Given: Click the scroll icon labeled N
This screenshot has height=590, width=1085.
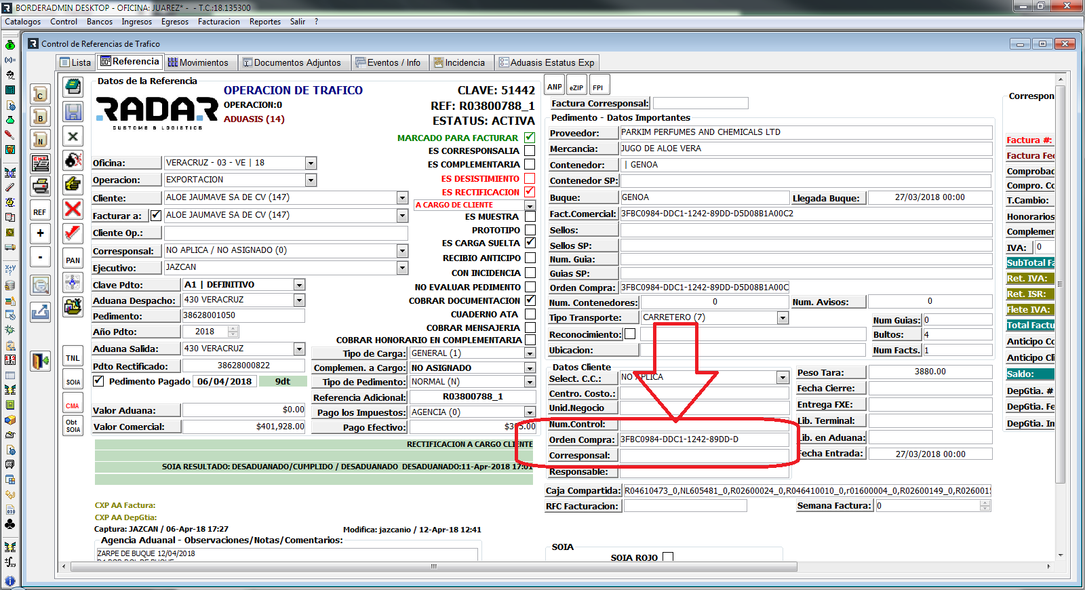Looking at the screenshot, I should point(40,140).
